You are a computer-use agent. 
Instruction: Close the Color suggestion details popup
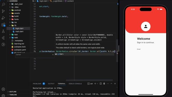pyautogui.click(x=53, y=54)
